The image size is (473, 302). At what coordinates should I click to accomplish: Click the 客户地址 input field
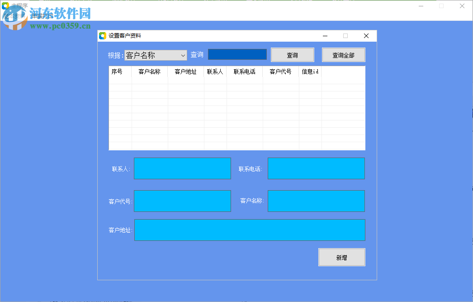click(x=250, y=230)
